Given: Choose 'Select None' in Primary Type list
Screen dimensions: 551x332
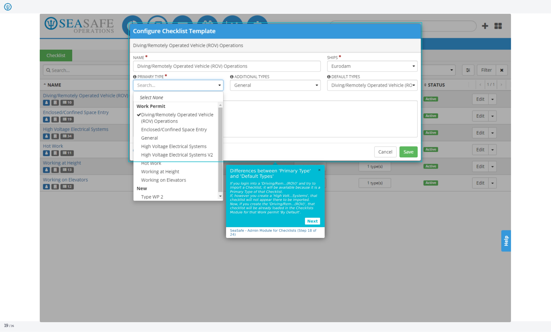Looking at the screenshot, I should [151, 97].
